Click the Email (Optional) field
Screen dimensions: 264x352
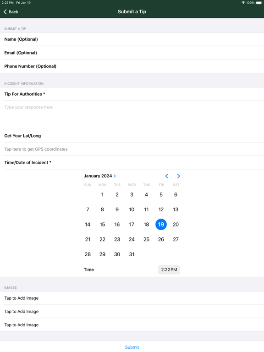click(x=132, y=53)
